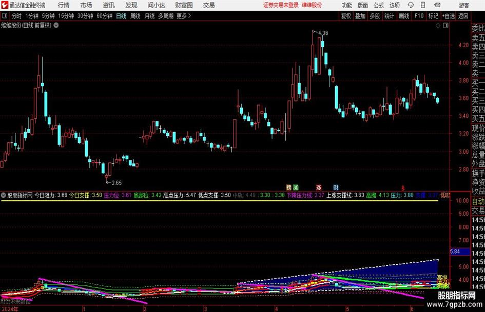Click the red $ marker below the chart
Viewport: 485px width, 312px height.
tap(403, 188)
